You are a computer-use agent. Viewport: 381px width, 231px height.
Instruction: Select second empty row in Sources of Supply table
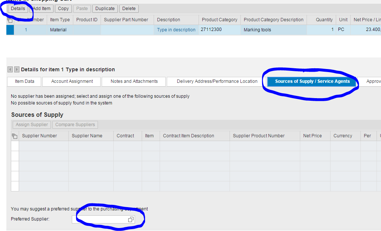pos(15,156)
